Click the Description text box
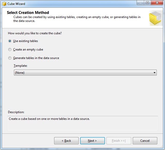 tap(82, 123)
